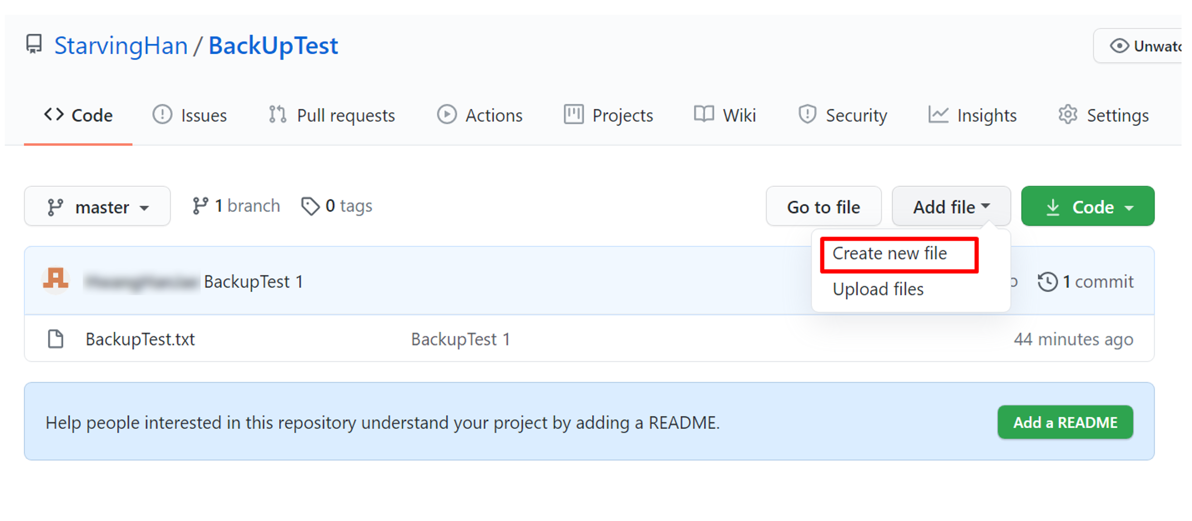
Task: Click the repository book icon beside StarvingHan
Action: 34,44
